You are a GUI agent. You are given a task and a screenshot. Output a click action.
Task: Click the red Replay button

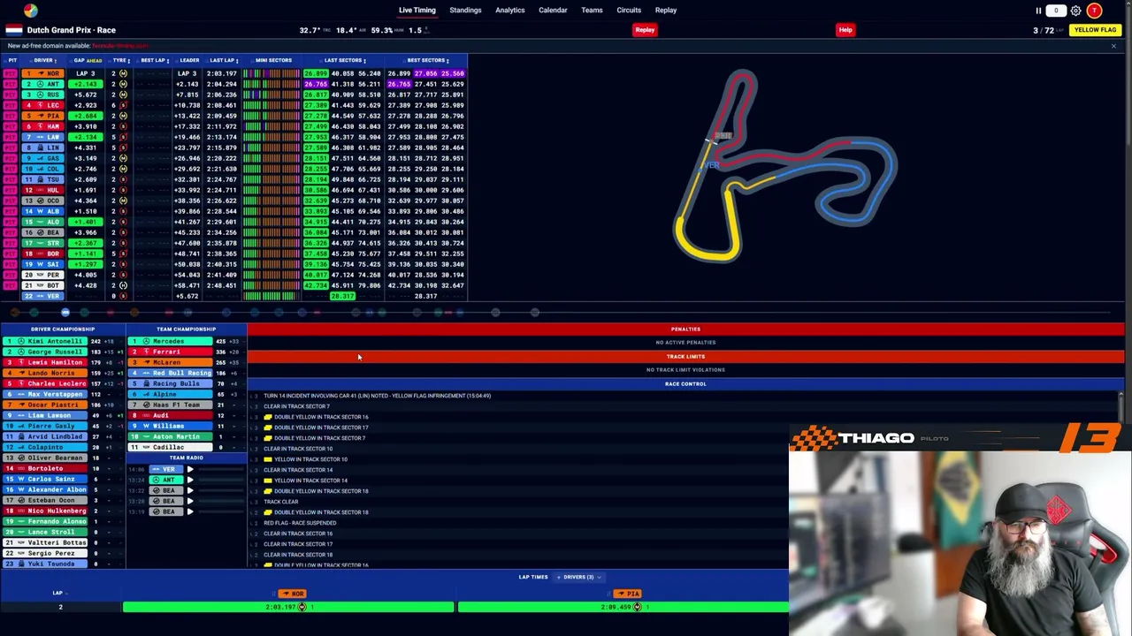coord(645,30)
